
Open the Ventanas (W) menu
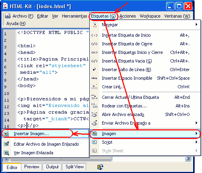[x=177, y=16]
